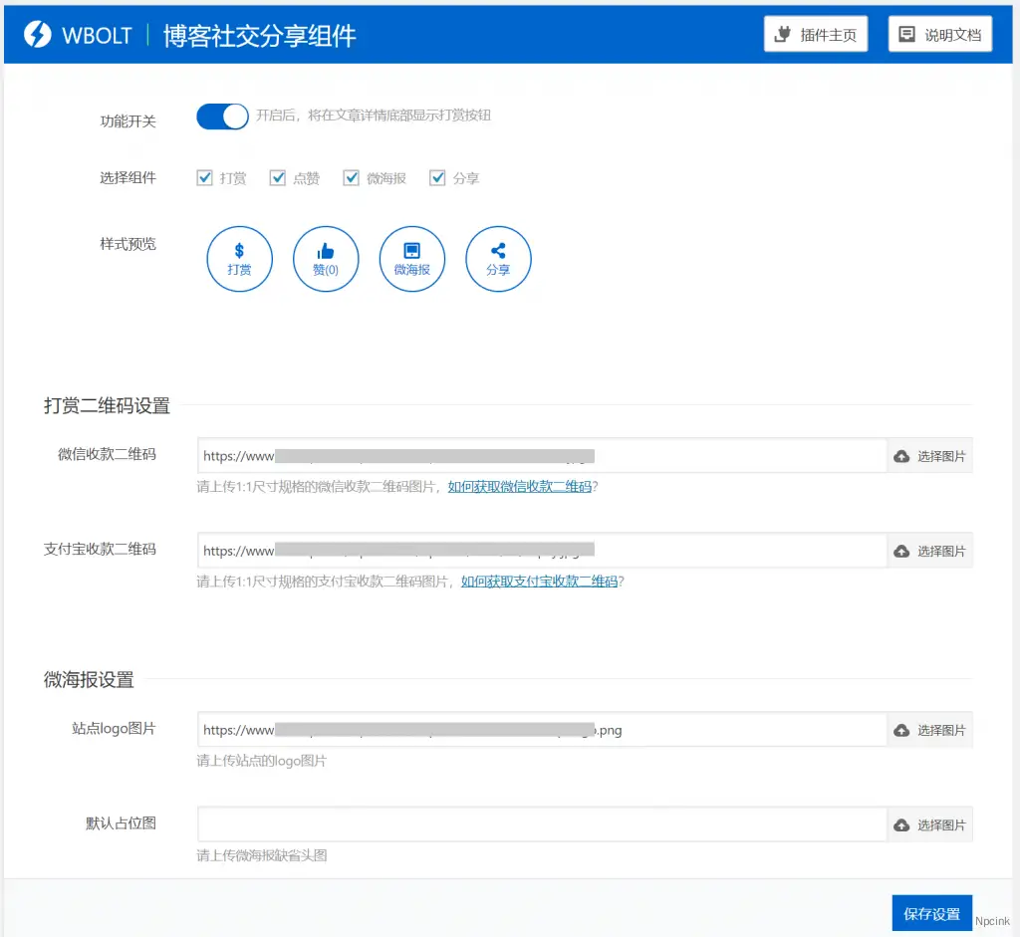
Task: Uncheck the 分享 component checkbox
Action: tap(437, 177)
